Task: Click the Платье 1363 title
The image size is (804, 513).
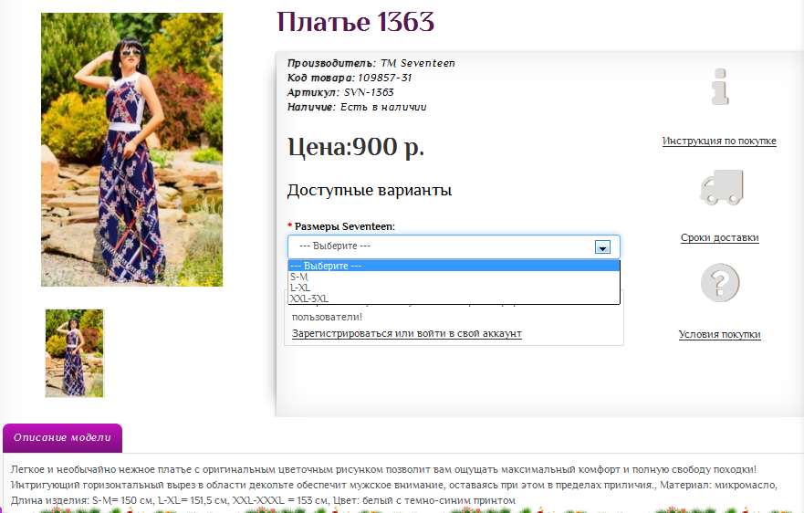Action: pyautogui.click(x=355, y=22)
